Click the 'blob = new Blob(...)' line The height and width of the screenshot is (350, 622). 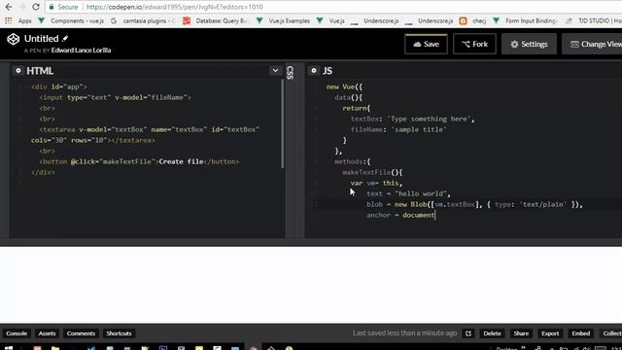pos(474,204)
